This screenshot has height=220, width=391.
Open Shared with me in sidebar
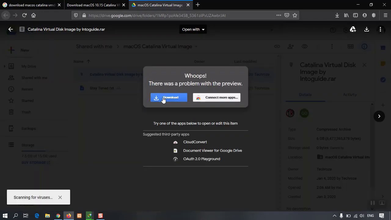(x=34, y=78)
